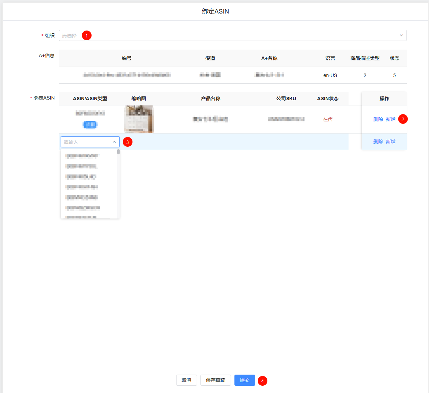
Task: Click 删除 in the first ASIN row
Action: pos(378,119)
